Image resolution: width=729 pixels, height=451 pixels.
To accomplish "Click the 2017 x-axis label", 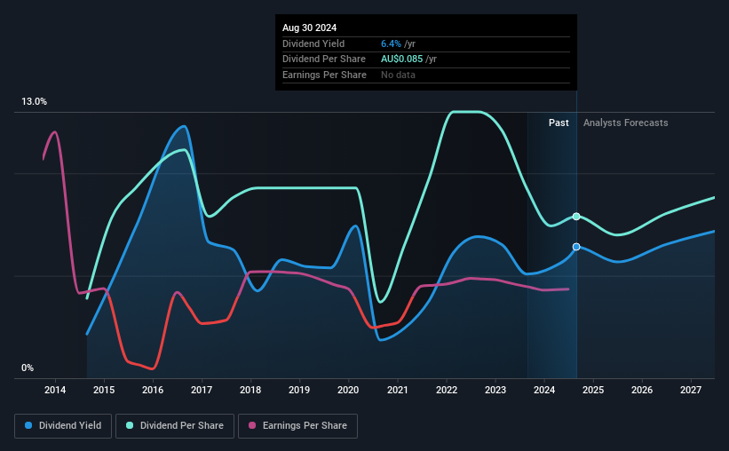I will coord(202,390).
